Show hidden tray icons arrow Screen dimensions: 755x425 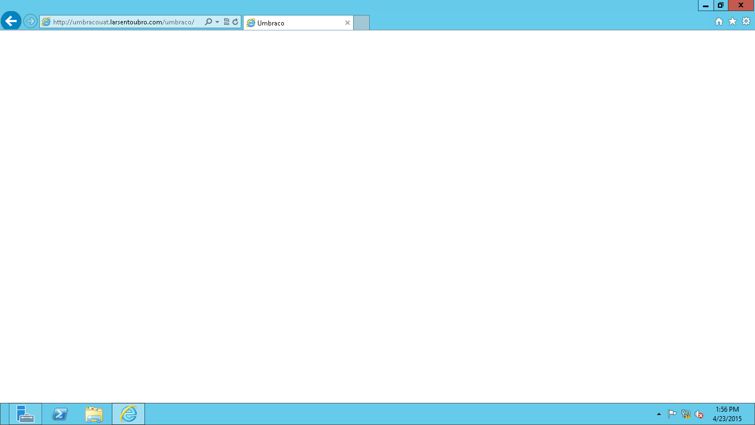[659, 414]
